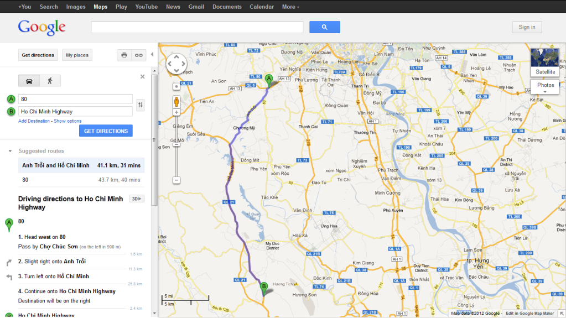This screenshot has height=318, width=566.
Task: Pan the map right arrow
Action: point(183,64)
